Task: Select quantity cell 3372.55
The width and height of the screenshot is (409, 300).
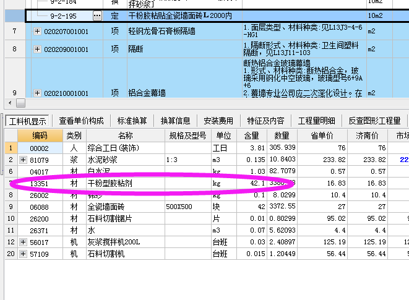Action: coord(282,207)
